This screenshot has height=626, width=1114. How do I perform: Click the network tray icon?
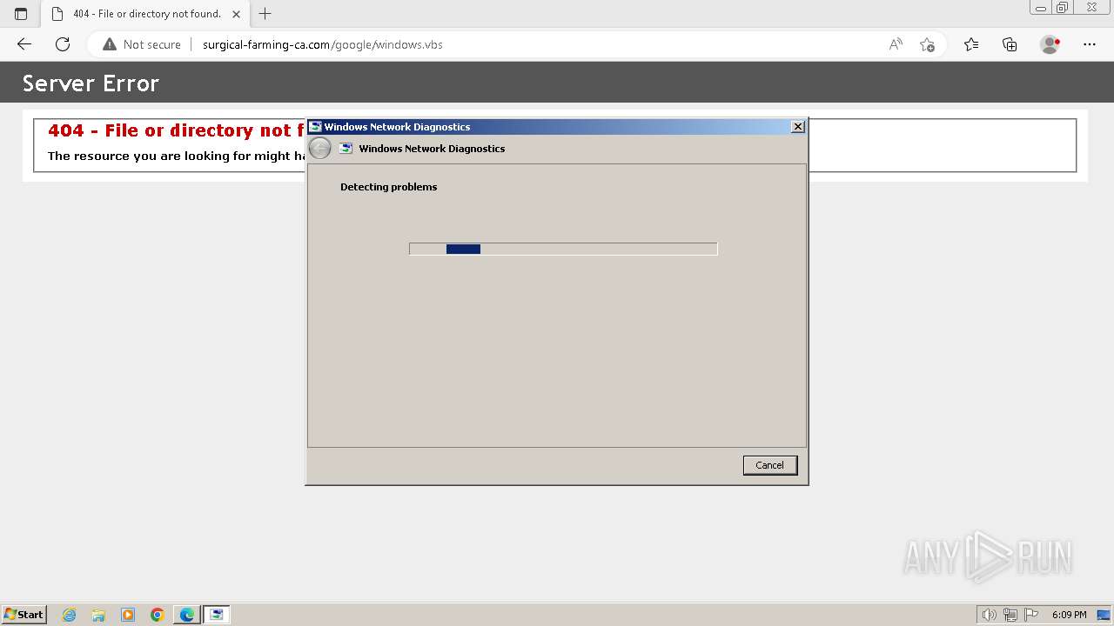point(1010,615)
